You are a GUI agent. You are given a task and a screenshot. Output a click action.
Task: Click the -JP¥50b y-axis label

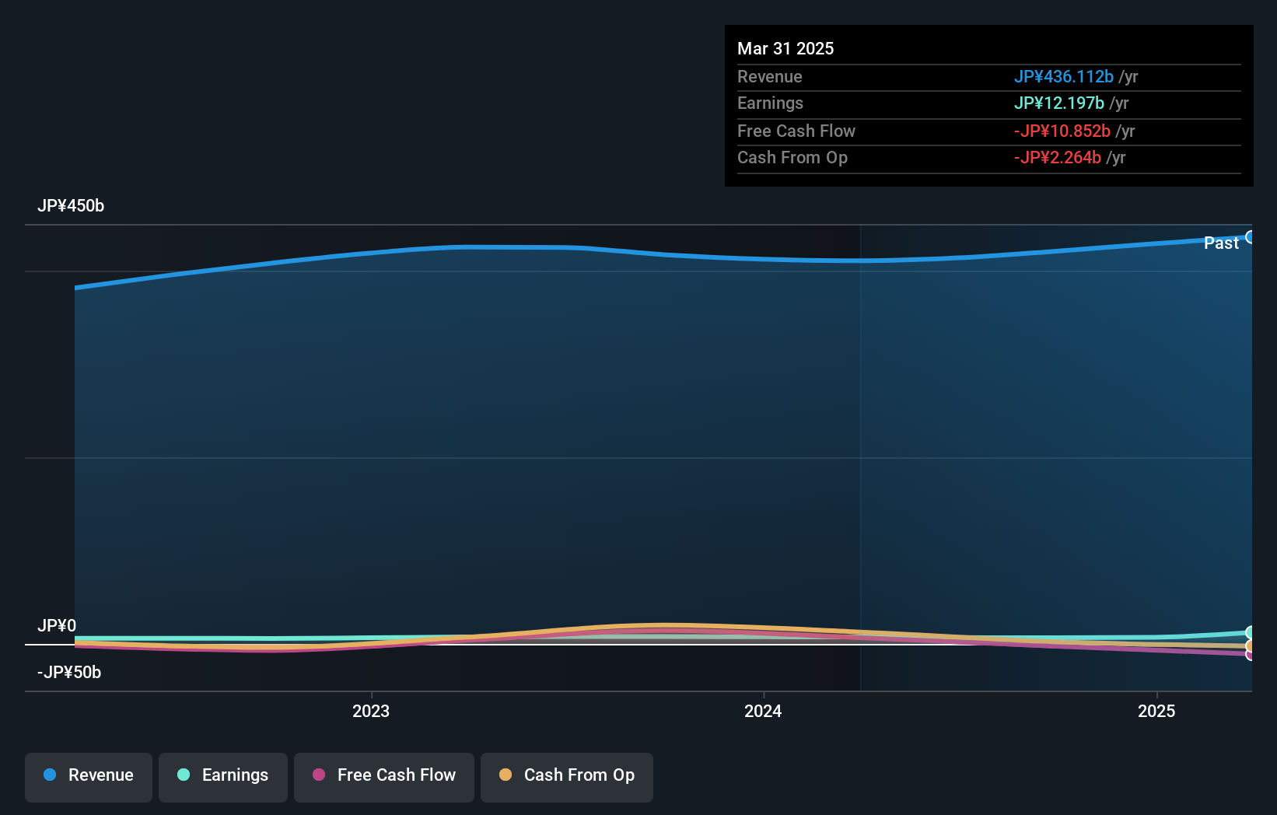point(69,672)
